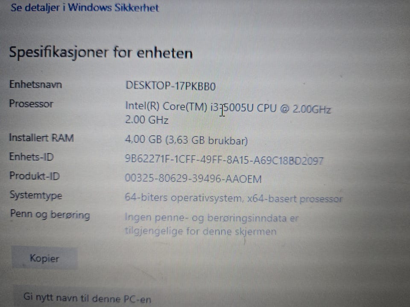Viewport: 410px width, 307px height.
Task: Click the Produkt-ID label
Action: tap(35, 176)
